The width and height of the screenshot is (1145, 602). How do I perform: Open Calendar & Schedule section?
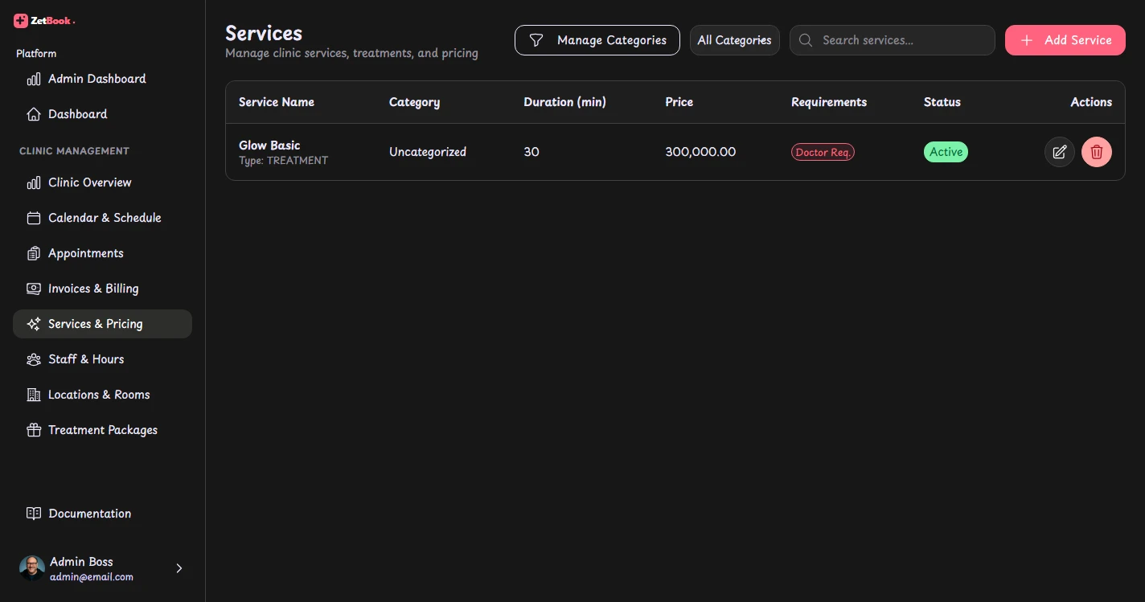click(102, 218)
